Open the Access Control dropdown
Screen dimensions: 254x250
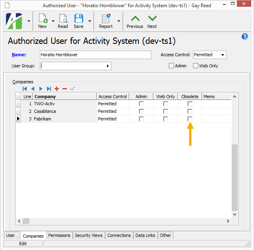click(x=223, y=55)
